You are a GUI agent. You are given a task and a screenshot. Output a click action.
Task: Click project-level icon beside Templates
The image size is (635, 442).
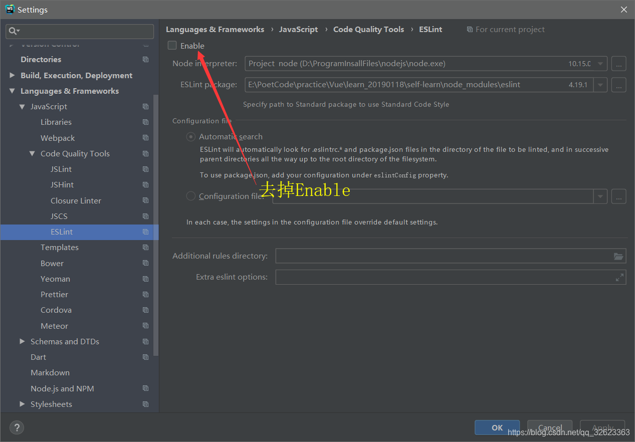(145, 247)
